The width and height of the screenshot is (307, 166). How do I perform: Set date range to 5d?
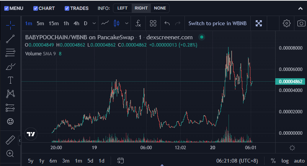[x=90, y=161]
